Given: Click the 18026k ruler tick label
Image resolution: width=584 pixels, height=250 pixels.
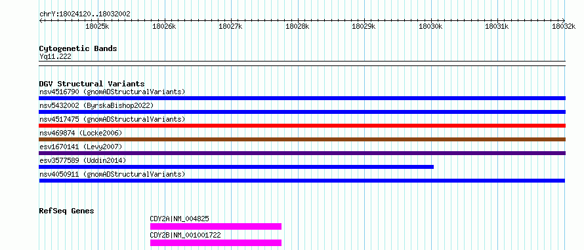Looking at the screenshot, I should [x=164, y=26].
